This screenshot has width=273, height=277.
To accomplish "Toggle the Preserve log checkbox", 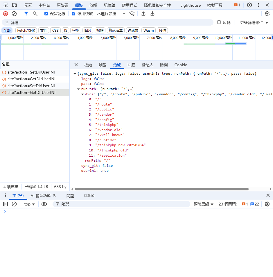I will tap(46, 14).
